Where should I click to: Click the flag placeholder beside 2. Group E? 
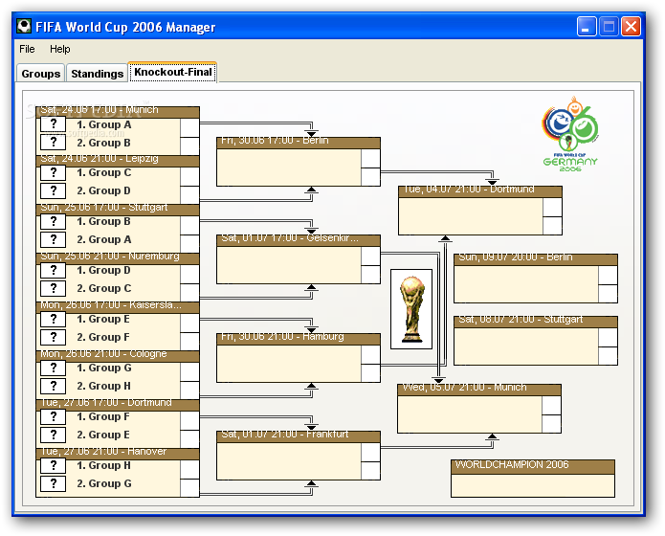point(53,435)
